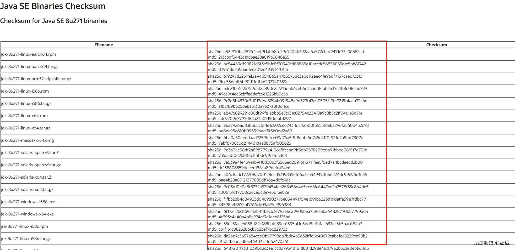Select filename jdk-8u271-solaris-sparcv9.tar.gz
Image resolution: width=515 pixels, height=250 pixels.
click(31, 165)
